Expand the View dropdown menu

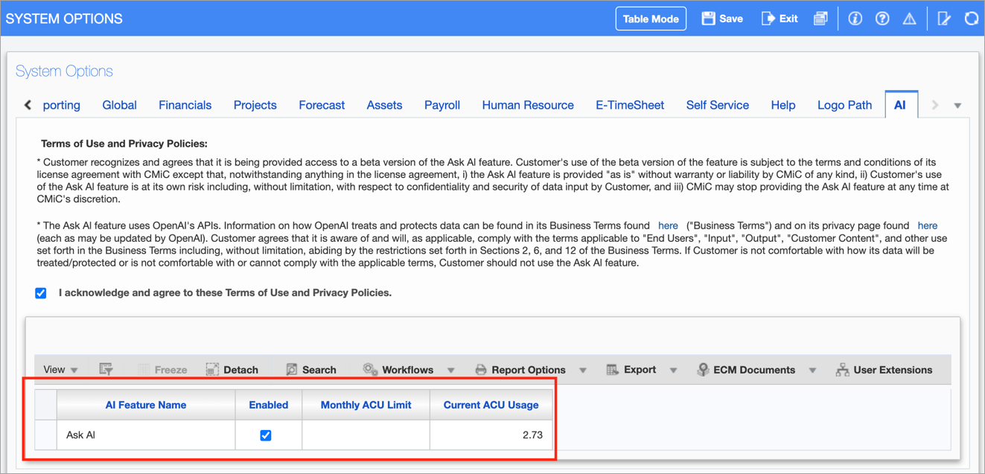point(60,369)
